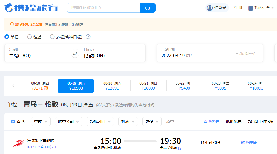Click the swap departure and destination arrows icon
This screenshot has height=154, width=277.
[x=75, y=53]
